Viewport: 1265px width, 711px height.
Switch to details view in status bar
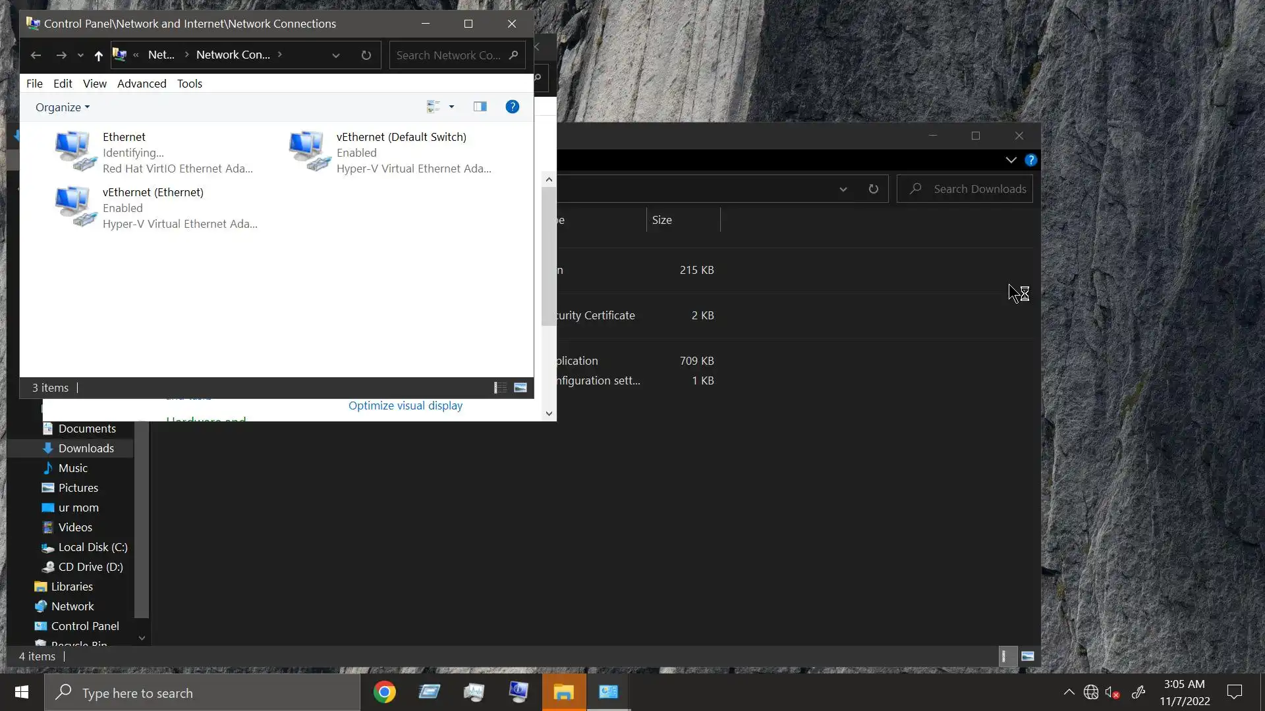(500, 388)
